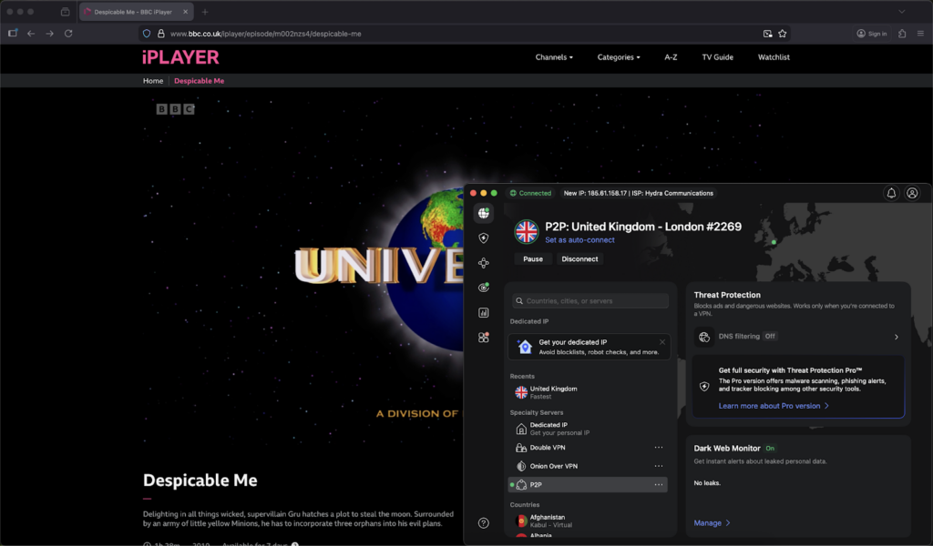The width and height of the screenshot is (933, 546).
Task: Open the NordVPN notifications bell
Action: tap(891, 193)
